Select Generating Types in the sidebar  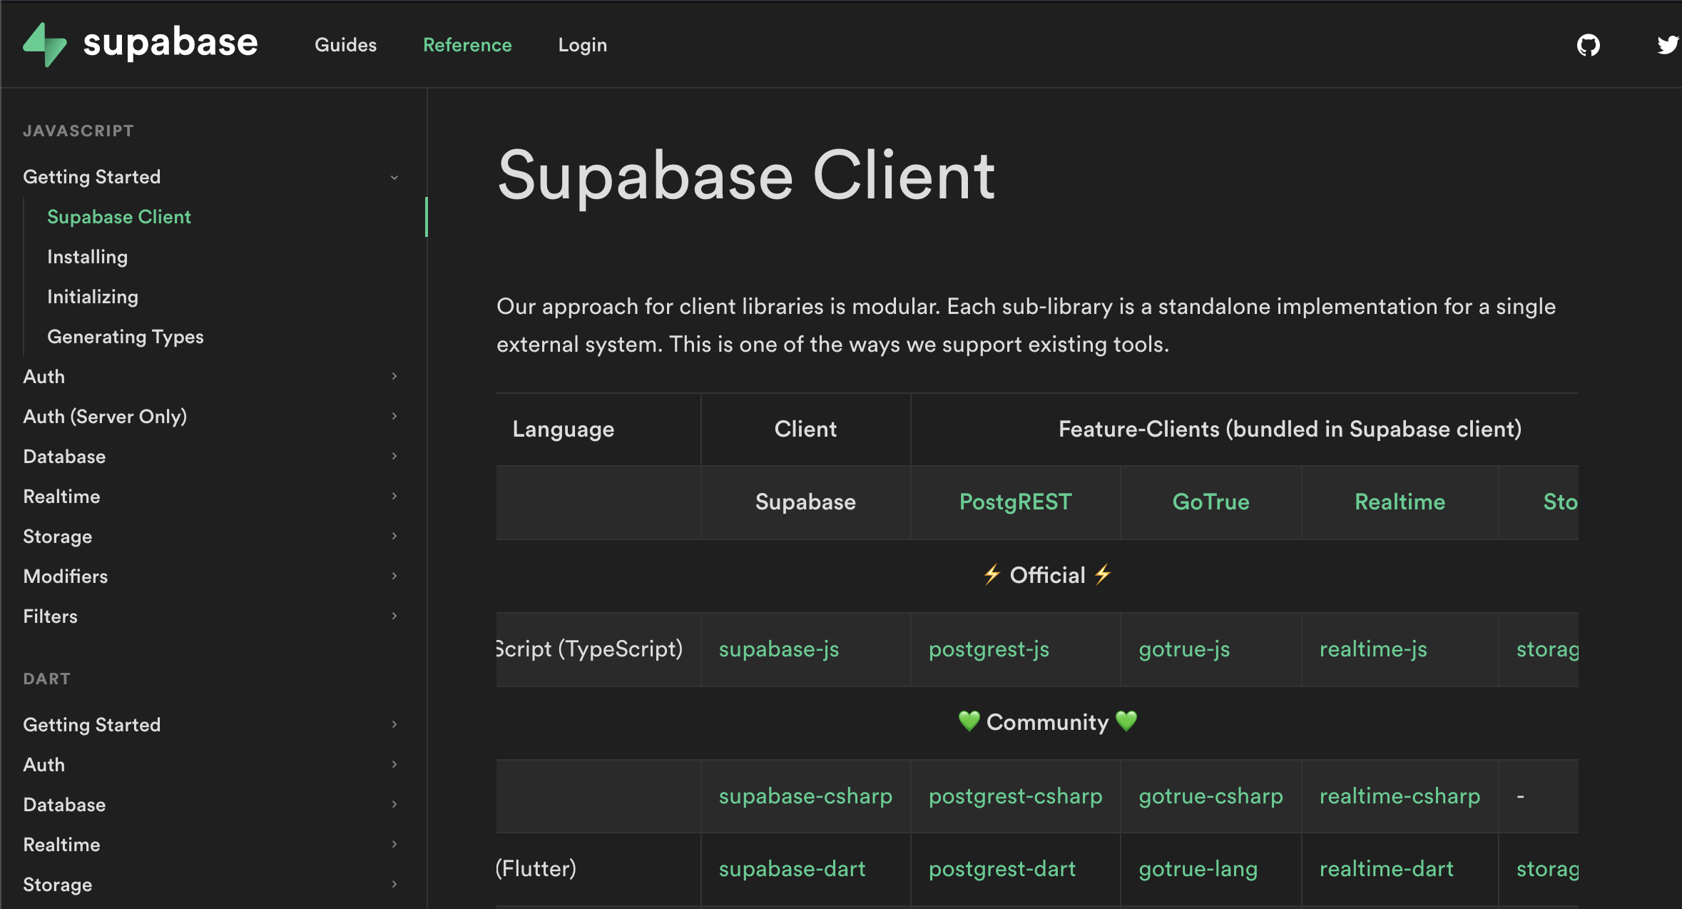point(126,336)
